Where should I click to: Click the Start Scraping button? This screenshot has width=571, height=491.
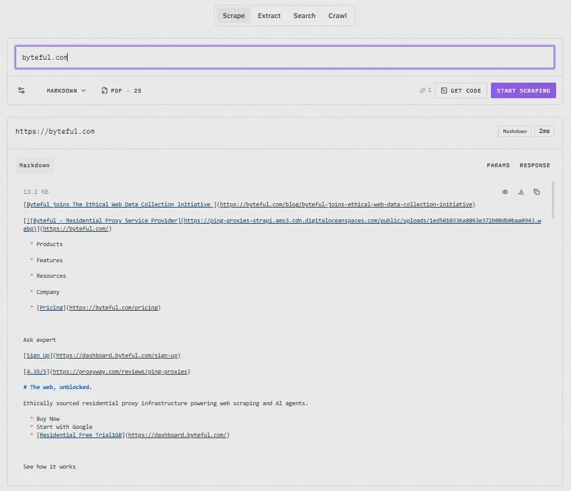(523, 91)
